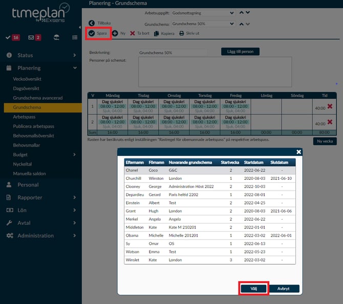
Task: Click the Ta bort delete icon
Action: point(133,33)
